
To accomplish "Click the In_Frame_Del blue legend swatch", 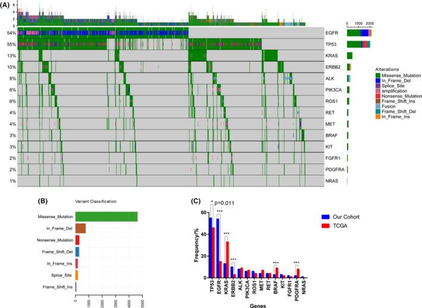I will (x=378, y=81).
